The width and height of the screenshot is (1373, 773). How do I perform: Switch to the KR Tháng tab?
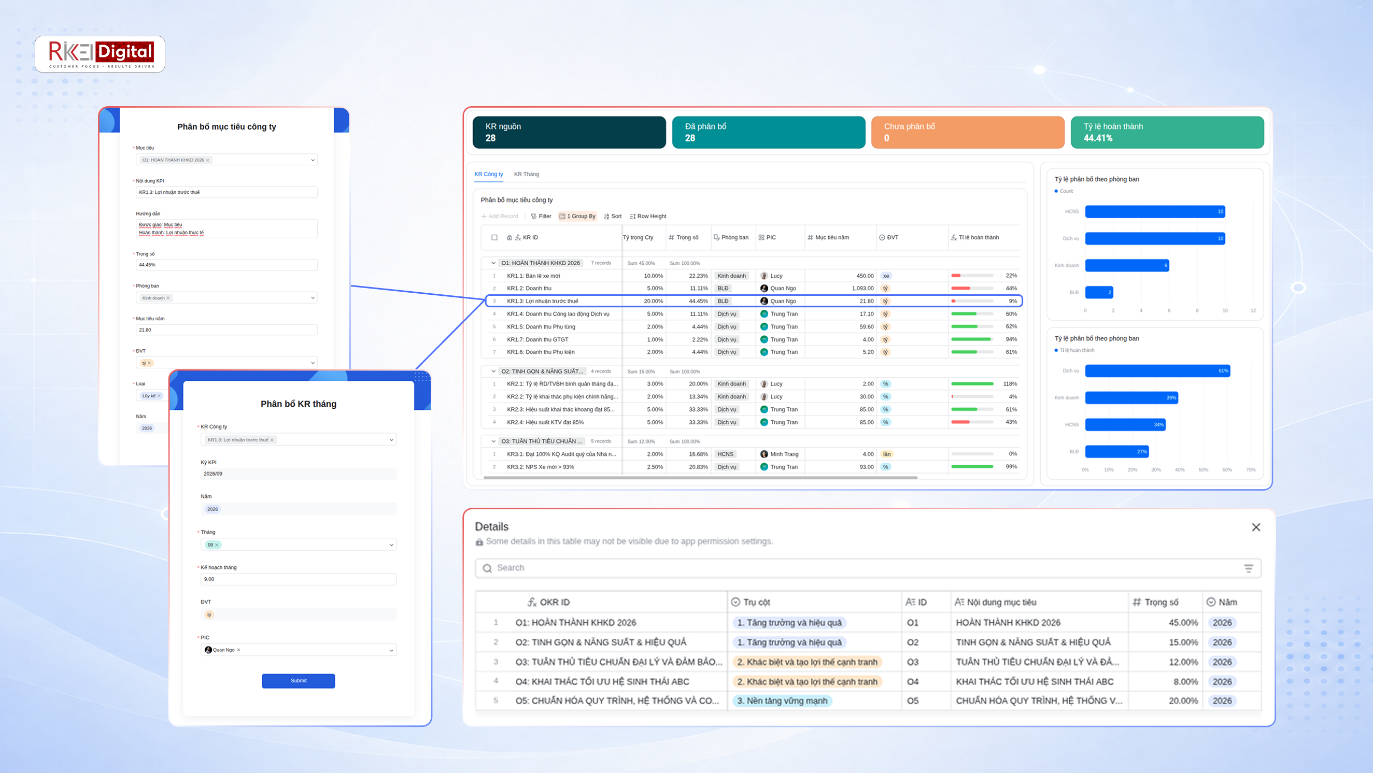(526, 174)
